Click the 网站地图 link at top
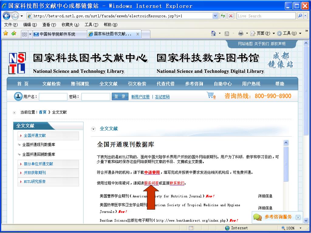 [x=245, y=44]
